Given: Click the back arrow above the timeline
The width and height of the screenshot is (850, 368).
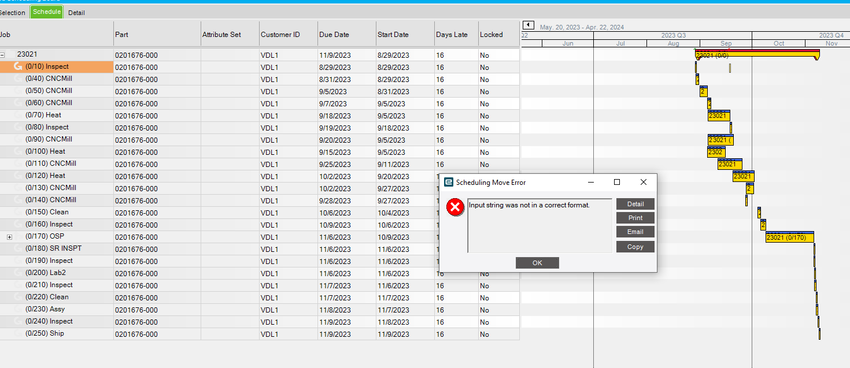Looking at the screenshot, I should [528, 25].
